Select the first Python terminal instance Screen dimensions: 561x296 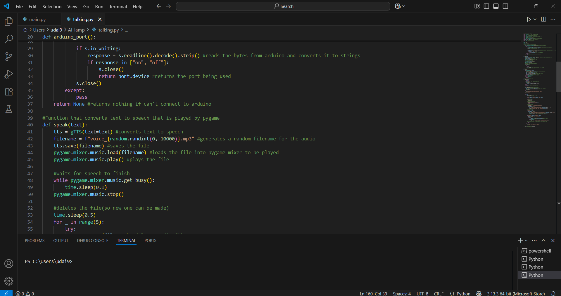pyautogui.click(x=539, y=259)
